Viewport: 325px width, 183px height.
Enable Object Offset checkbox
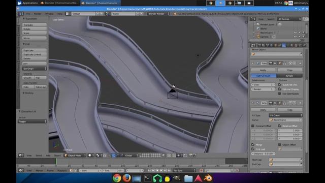coord(280,144)
